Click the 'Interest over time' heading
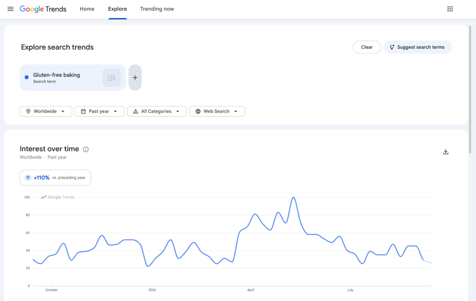This screenshot has width=476, height=301. 49,149
